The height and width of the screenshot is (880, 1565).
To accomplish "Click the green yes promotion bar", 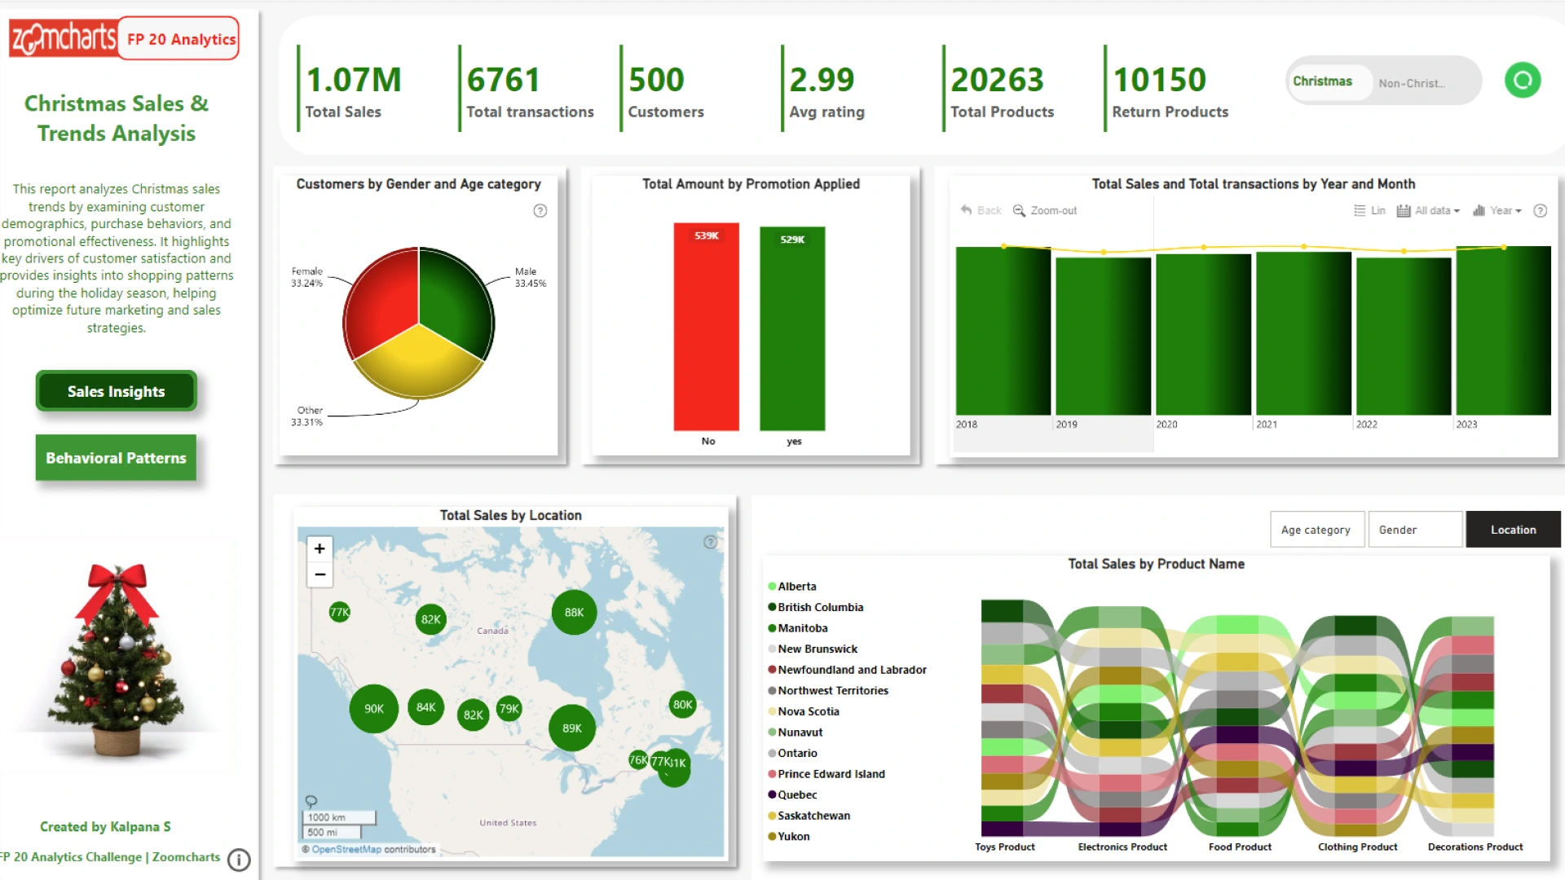I will [792, 329].
